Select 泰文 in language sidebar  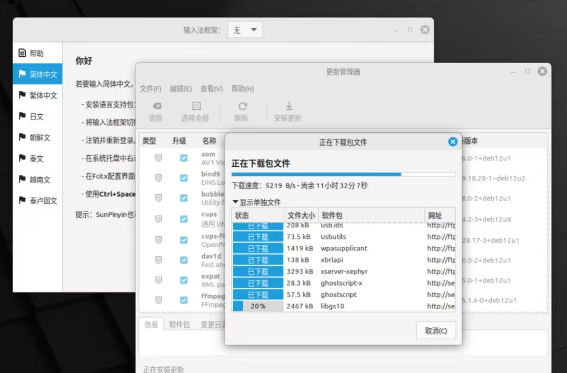pos(37,158)
